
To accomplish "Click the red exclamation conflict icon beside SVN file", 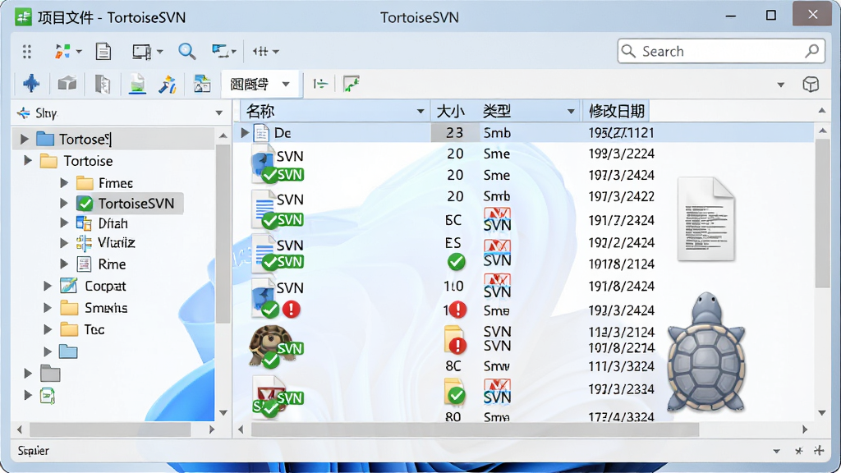I will pyautogui.click(x=292, y=309).
